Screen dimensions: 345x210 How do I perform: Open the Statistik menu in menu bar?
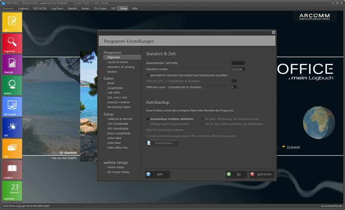click(72, 8)
